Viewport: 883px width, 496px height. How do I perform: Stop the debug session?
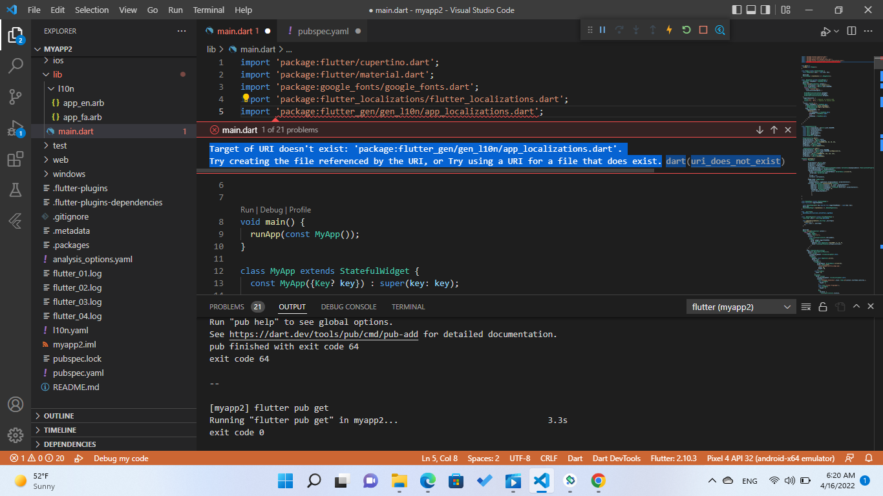click(x=703, y=30)
